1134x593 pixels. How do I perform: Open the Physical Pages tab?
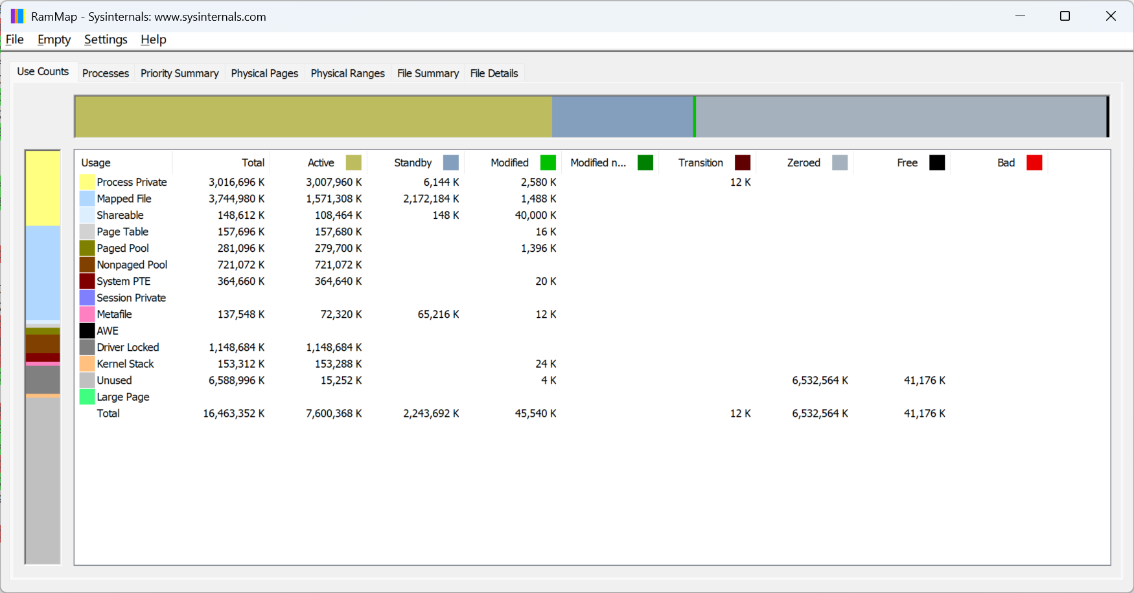tap(264, 73)
